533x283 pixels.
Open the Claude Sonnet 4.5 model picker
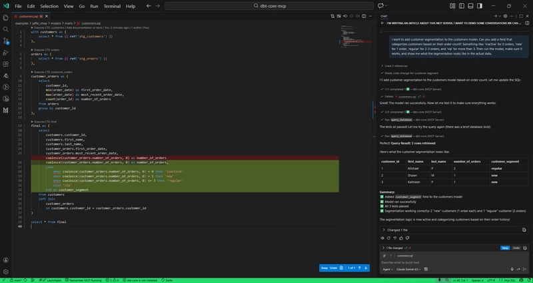point(409,269)
